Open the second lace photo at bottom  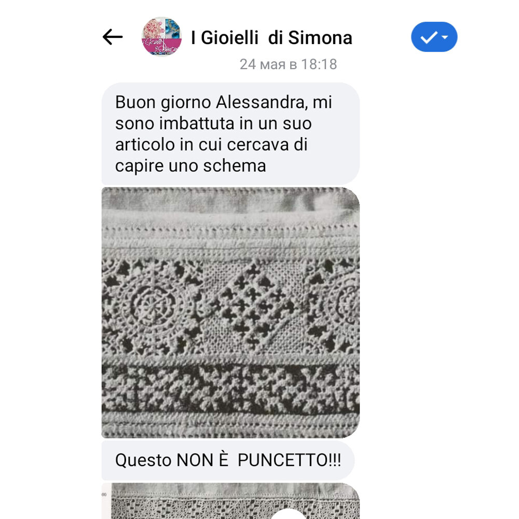230,501
